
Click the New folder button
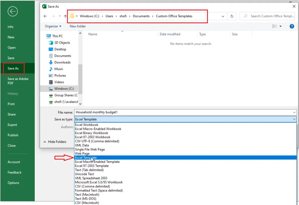78,26
